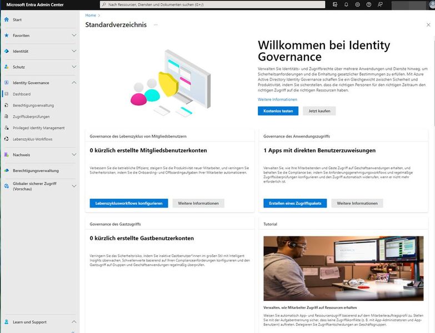This screenshot has height=333, width=435.
Task: Click the Schutz user-shield icon
Action: coord(7,67)
